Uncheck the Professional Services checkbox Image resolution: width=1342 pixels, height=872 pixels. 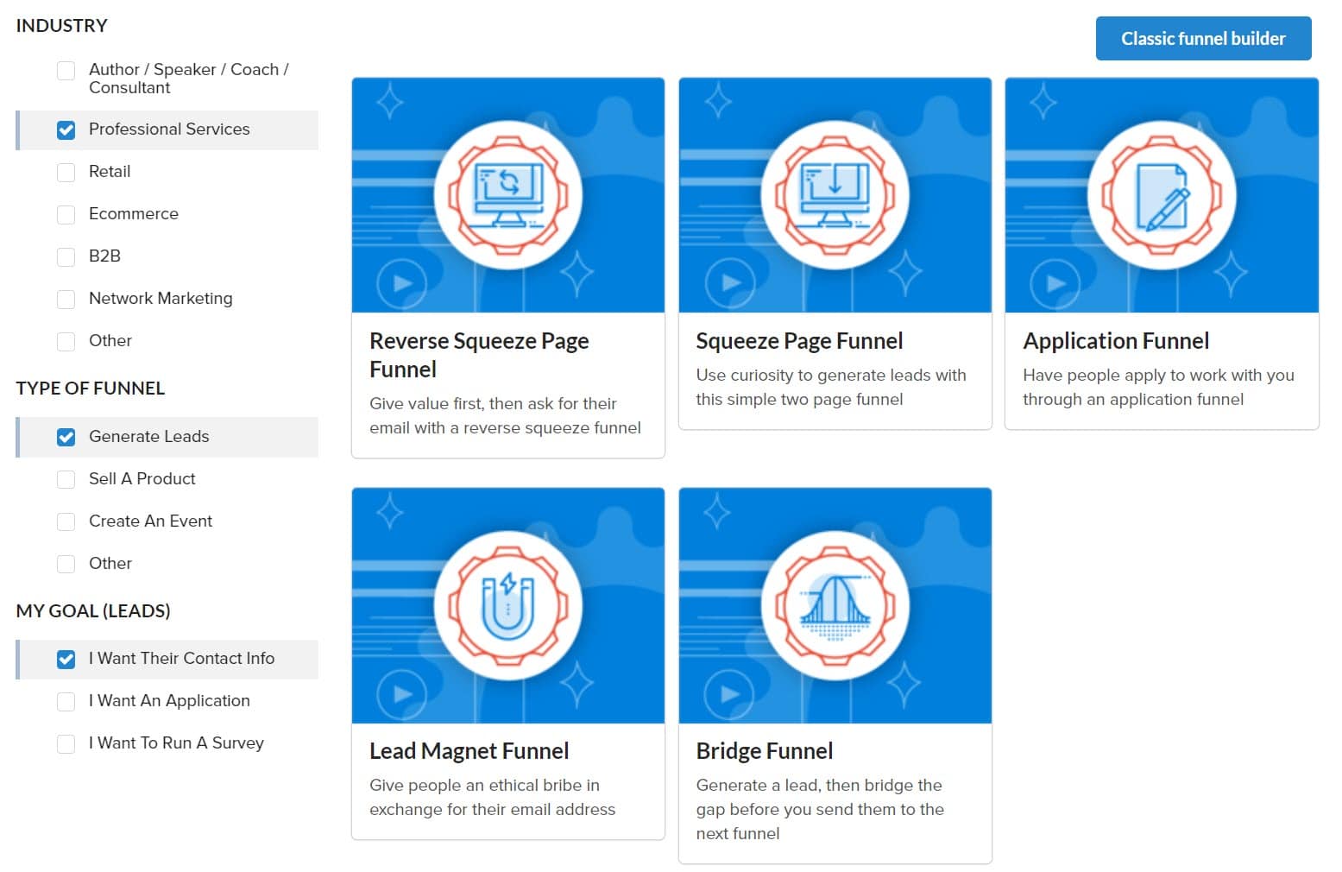pos(66,130)
